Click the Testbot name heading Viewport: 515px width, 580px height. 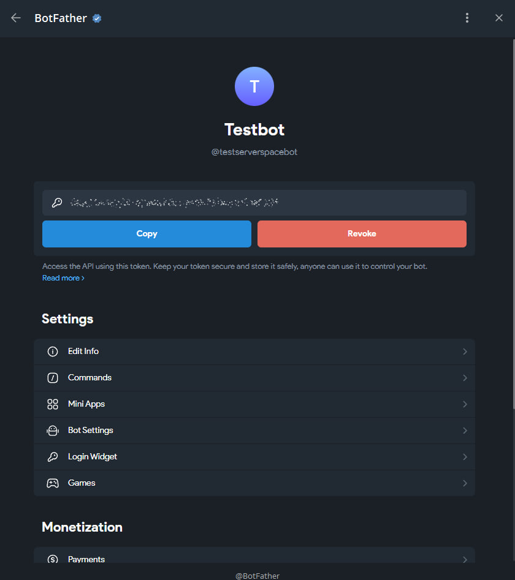click(x=254, y=129)
